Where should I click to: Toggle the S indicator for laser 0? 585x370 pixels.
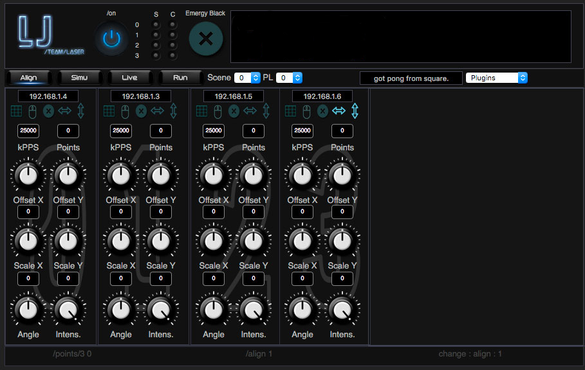click(155, 24)
